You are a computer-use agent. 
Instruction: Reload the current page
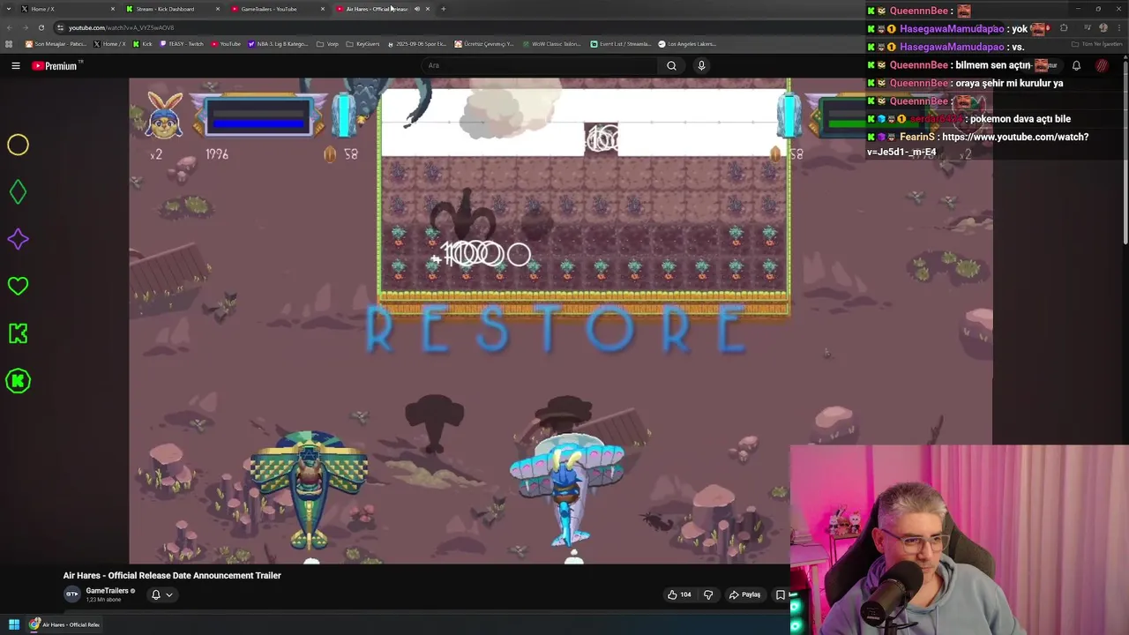coord(41,27)
